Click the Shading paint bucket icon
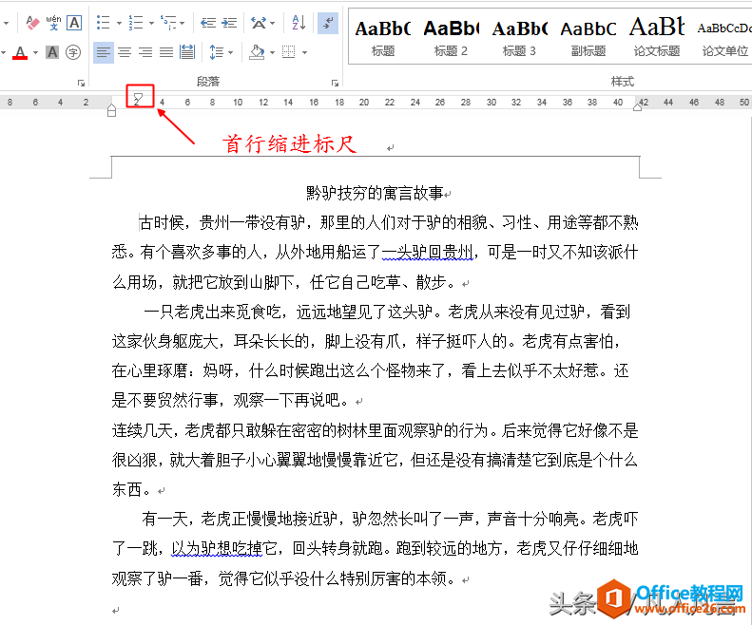Screen dimensions: 752x625 coord(257,52)
